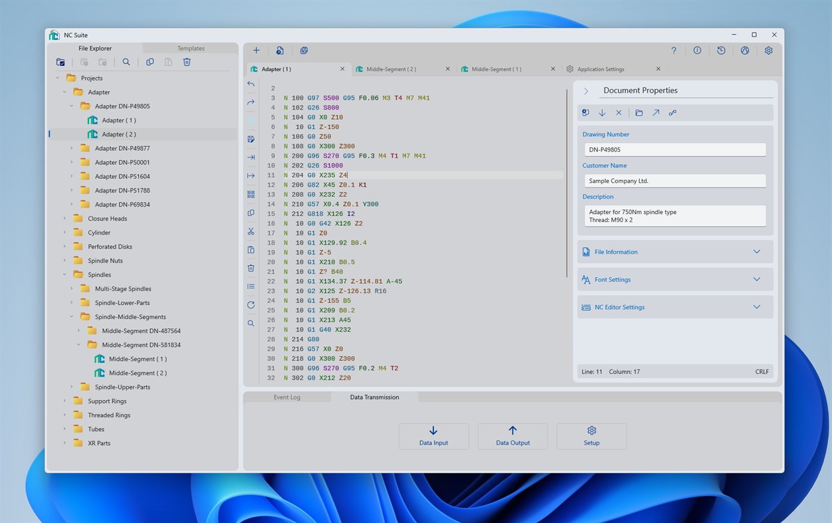Open the NC Editor Settings section

(675, 307)
